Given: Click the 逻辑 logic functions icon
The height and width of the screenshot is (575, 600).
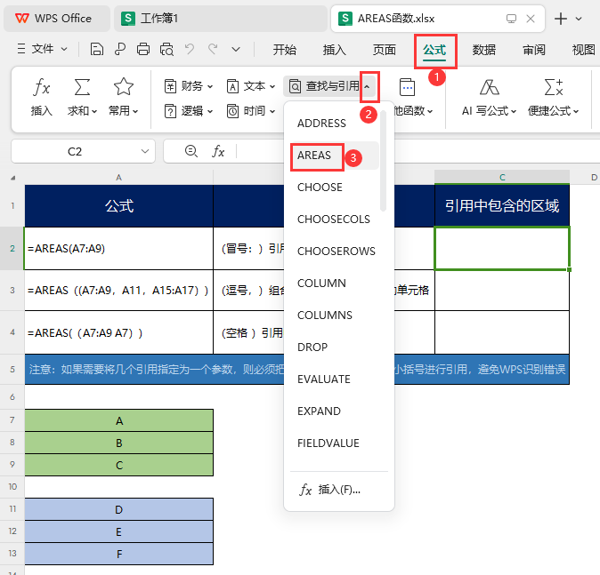Looking at the screenshot, I should [170, 111].
